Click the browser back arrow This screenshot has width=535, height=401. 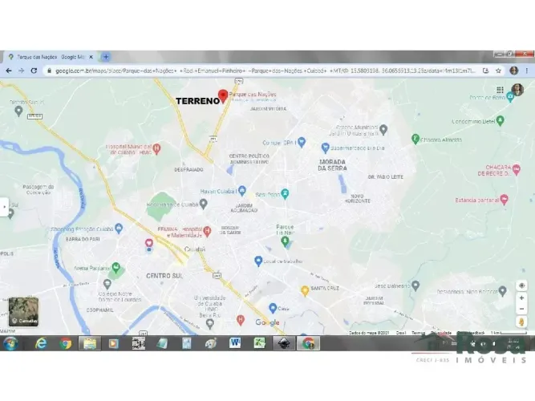point(9,71)
